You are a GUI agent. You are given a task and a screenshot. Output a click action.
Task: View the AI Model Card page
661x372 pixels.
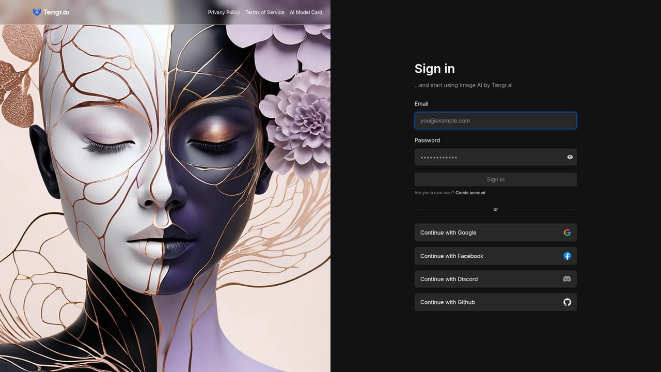pyautogui.click(x=306, y=12)
